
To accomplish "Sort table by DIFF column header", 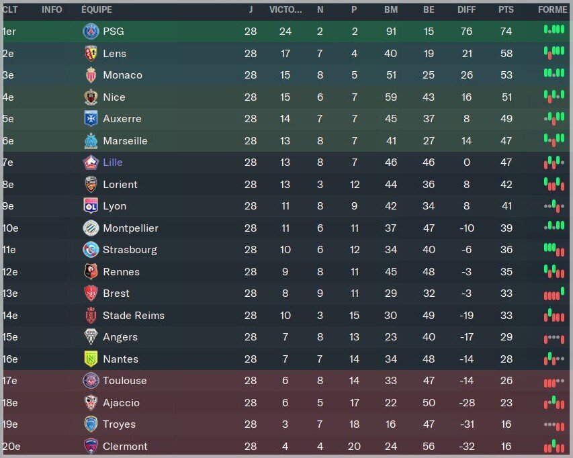I will click(x=466, y=10).
